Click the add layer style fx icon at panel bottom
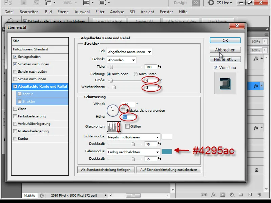This screenshot has height=203, width=271. click(x=213, y=195)
